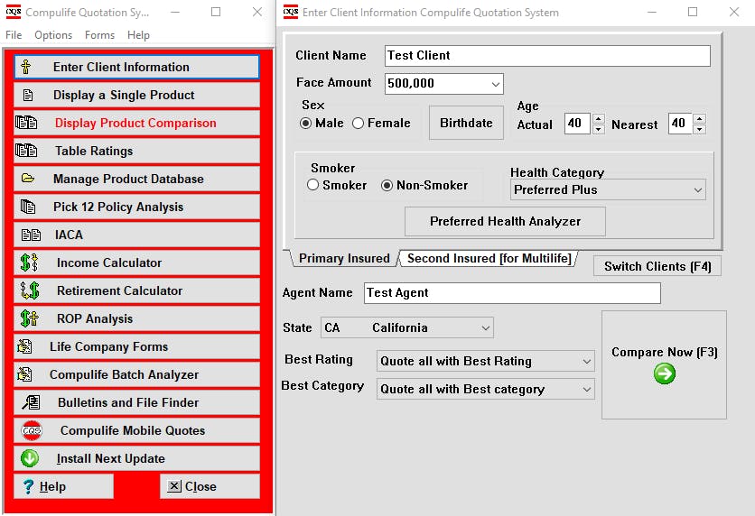Decrease the Nearest age value

click(x=700, y=129)
